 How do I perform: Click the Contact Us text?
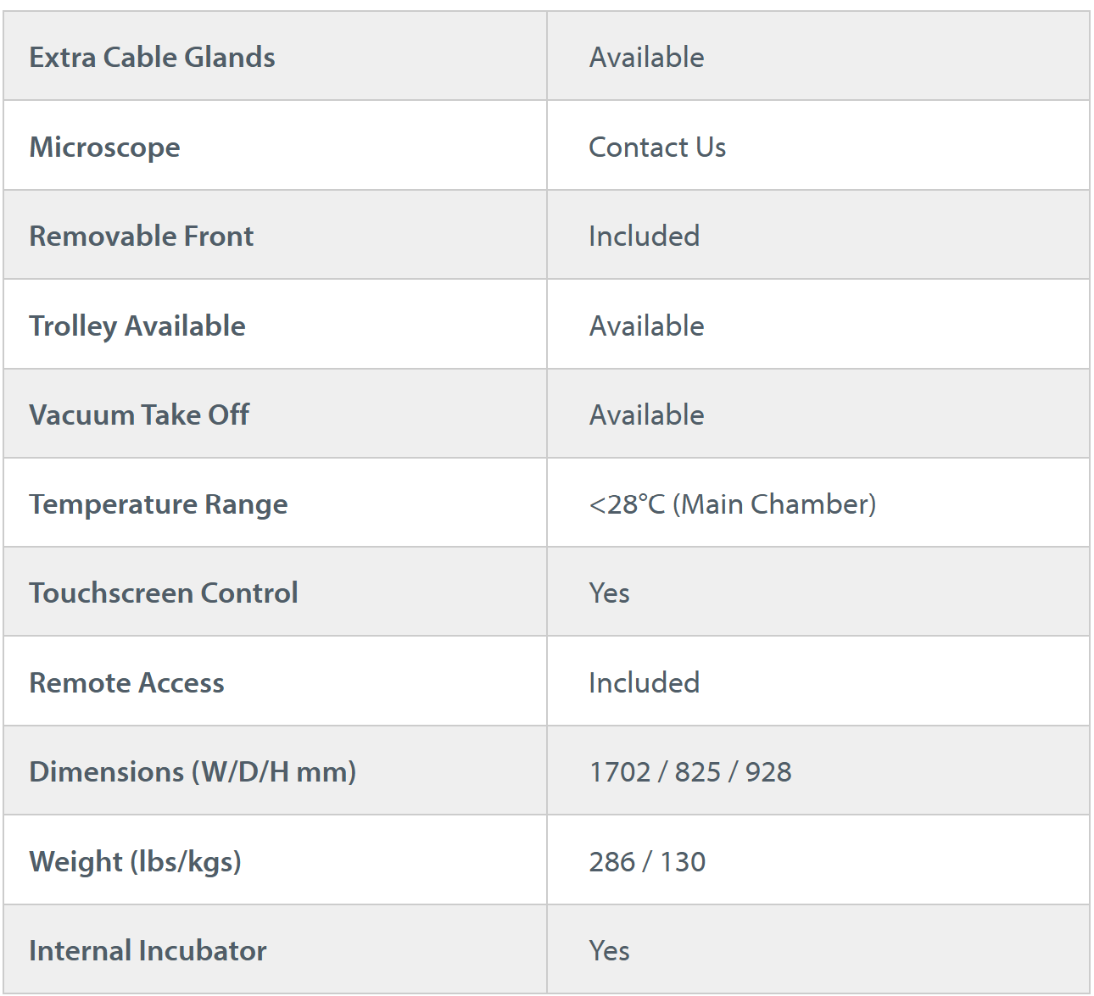click(x=657, y=147)
